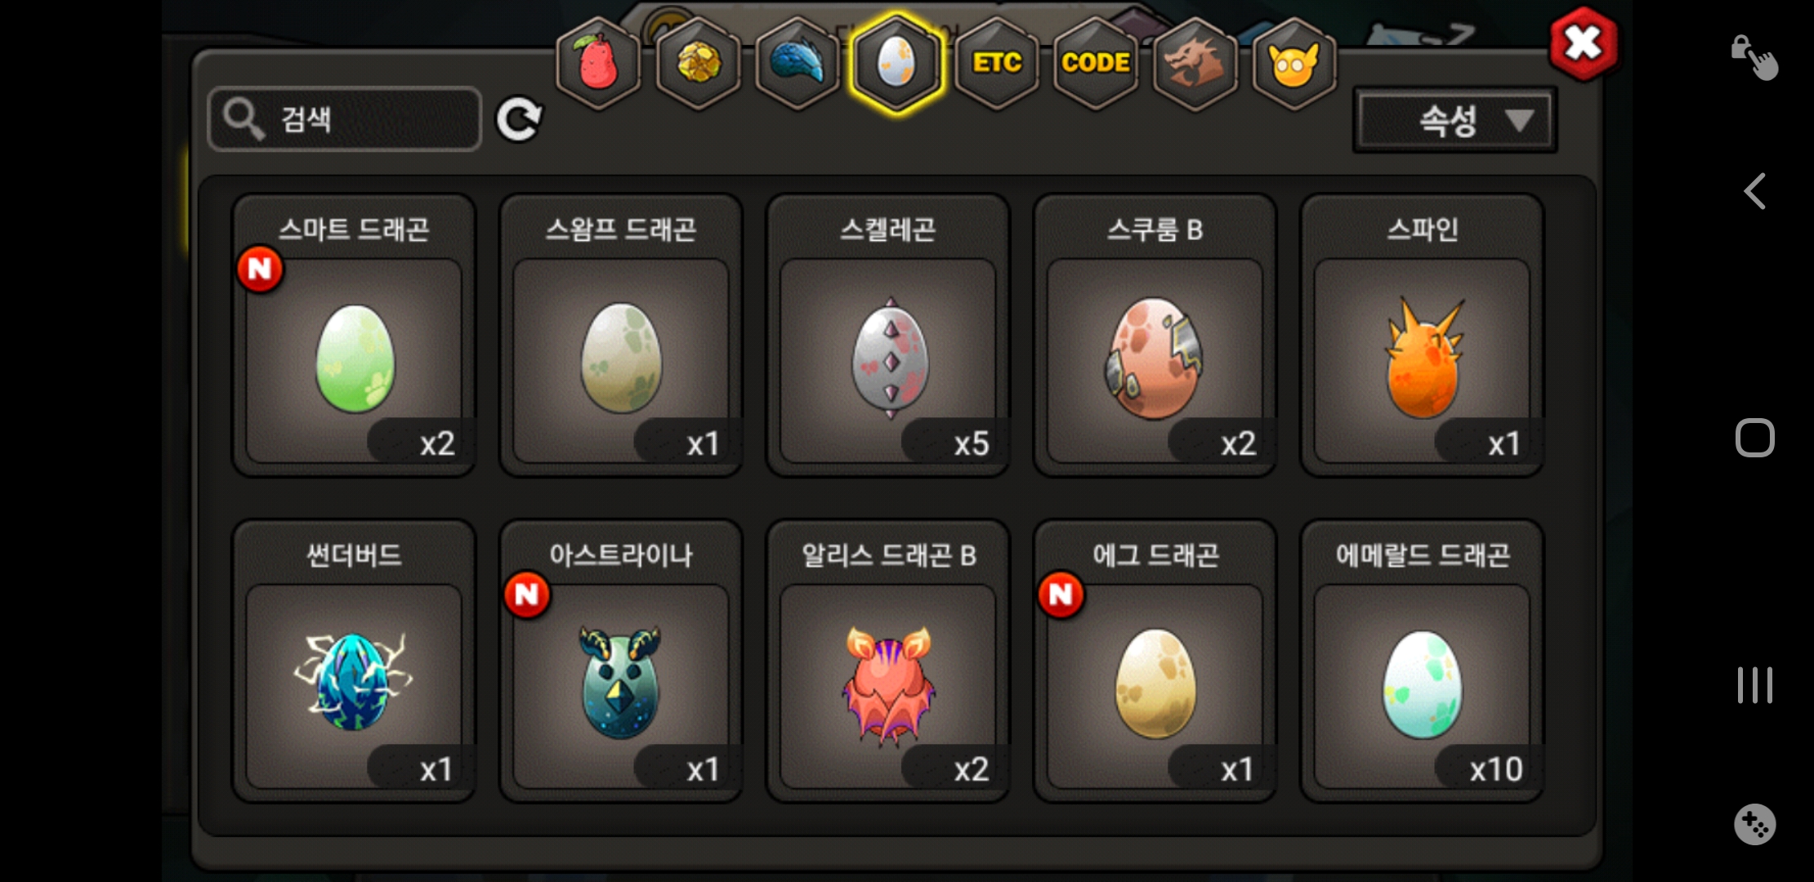Select the 썬더버드 lightning egg

[354, 661]
